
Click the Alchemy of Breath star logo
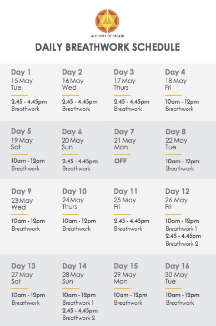click(107, 21)
